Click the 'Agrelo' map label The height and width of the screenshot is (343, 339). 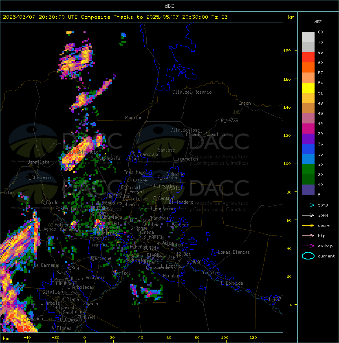tap(99, 245)
